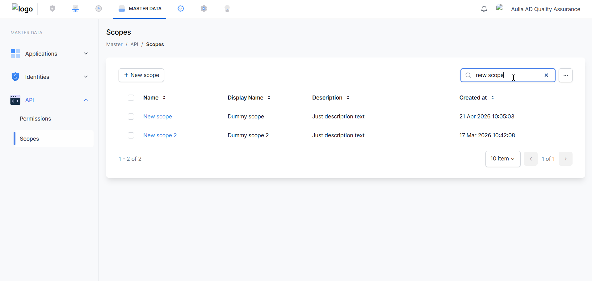Sort by Display Name column arrows
Screen dimensions: 592x281
[x=269, y=98]
